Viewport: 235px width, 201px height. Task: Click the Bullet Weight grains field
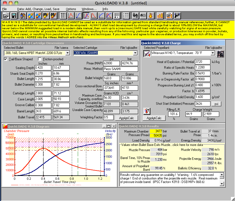click(112, 78)
